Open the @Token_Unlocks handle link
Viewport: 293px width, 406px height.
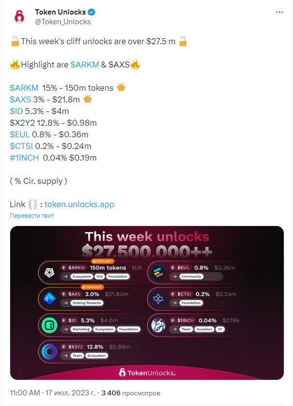pyautogui.click(x=63, y=22)
